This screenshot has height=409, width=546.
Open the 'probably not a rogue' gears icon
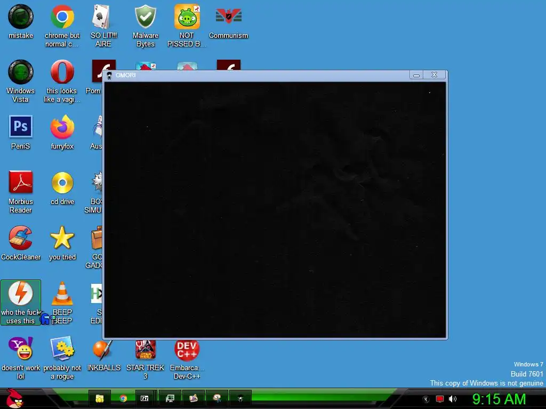[x=62, y=357]
